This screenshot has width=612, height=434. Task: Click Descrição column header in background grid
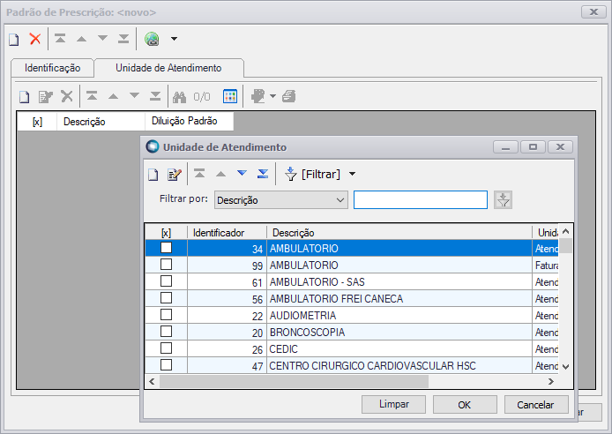pos(101,122)
